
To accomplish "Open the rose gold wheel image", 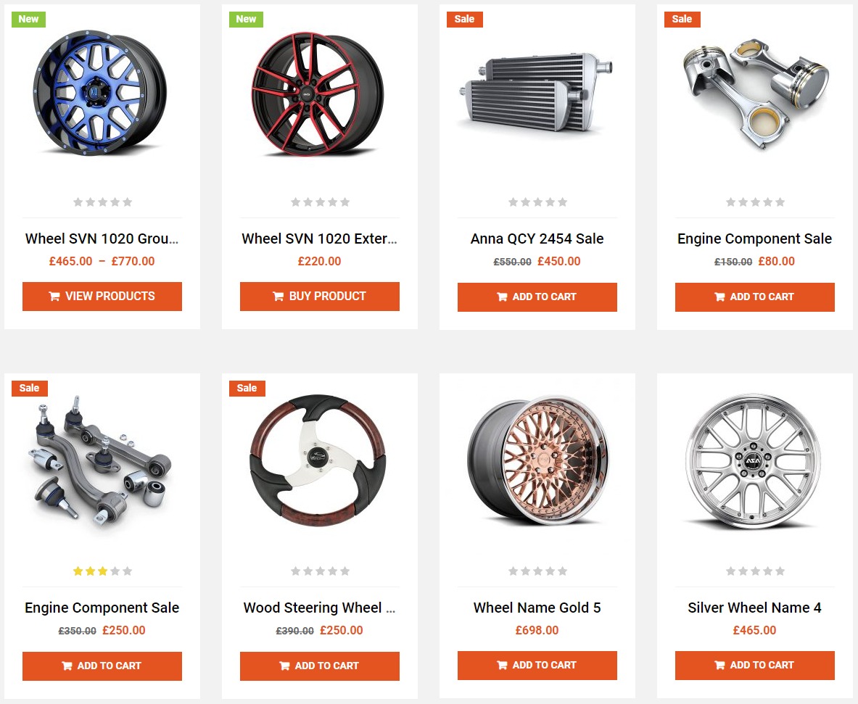I will [537, 460].
